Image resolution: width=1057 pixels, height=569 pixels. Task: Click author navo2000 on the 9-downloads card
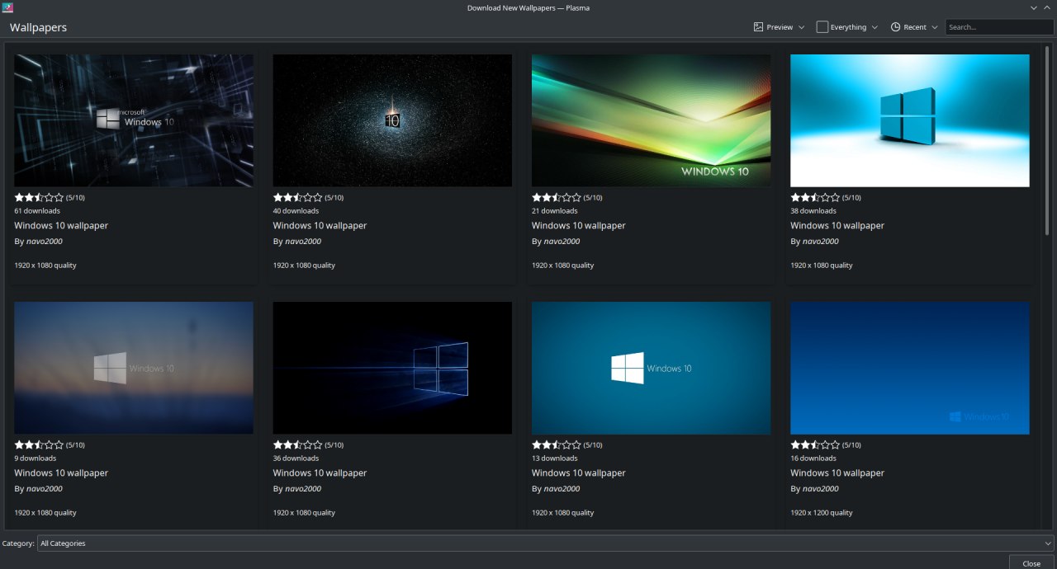click(x=44, y=489)
